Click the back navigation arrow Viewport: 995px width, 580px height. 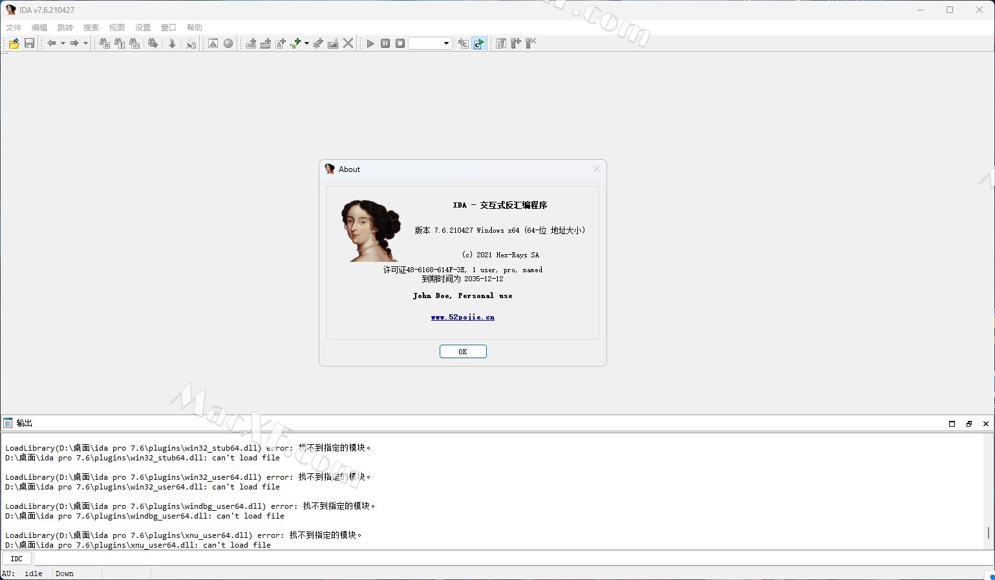coord(51,43)
